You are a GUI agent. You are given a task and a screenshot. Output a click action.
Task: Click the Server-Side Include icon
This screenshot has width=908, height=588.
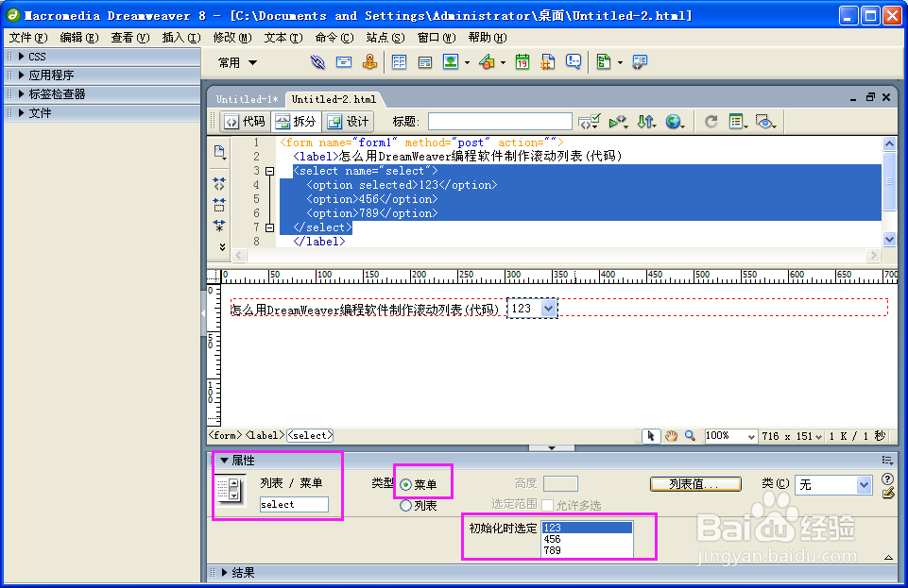click(548, 62)
